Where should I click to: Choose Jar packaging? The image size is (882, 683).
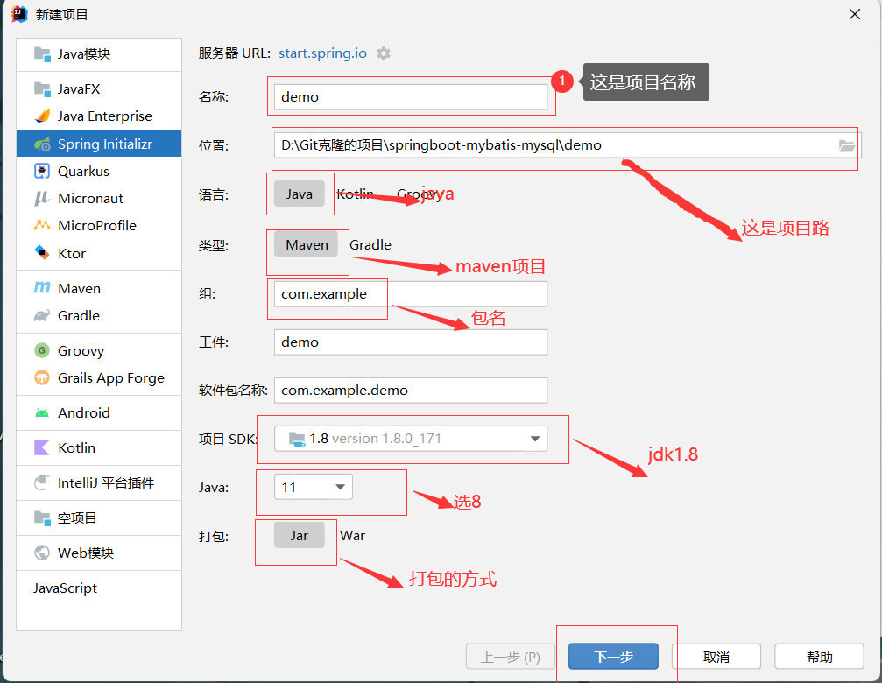pyautogui.click(x=300, y=536)
